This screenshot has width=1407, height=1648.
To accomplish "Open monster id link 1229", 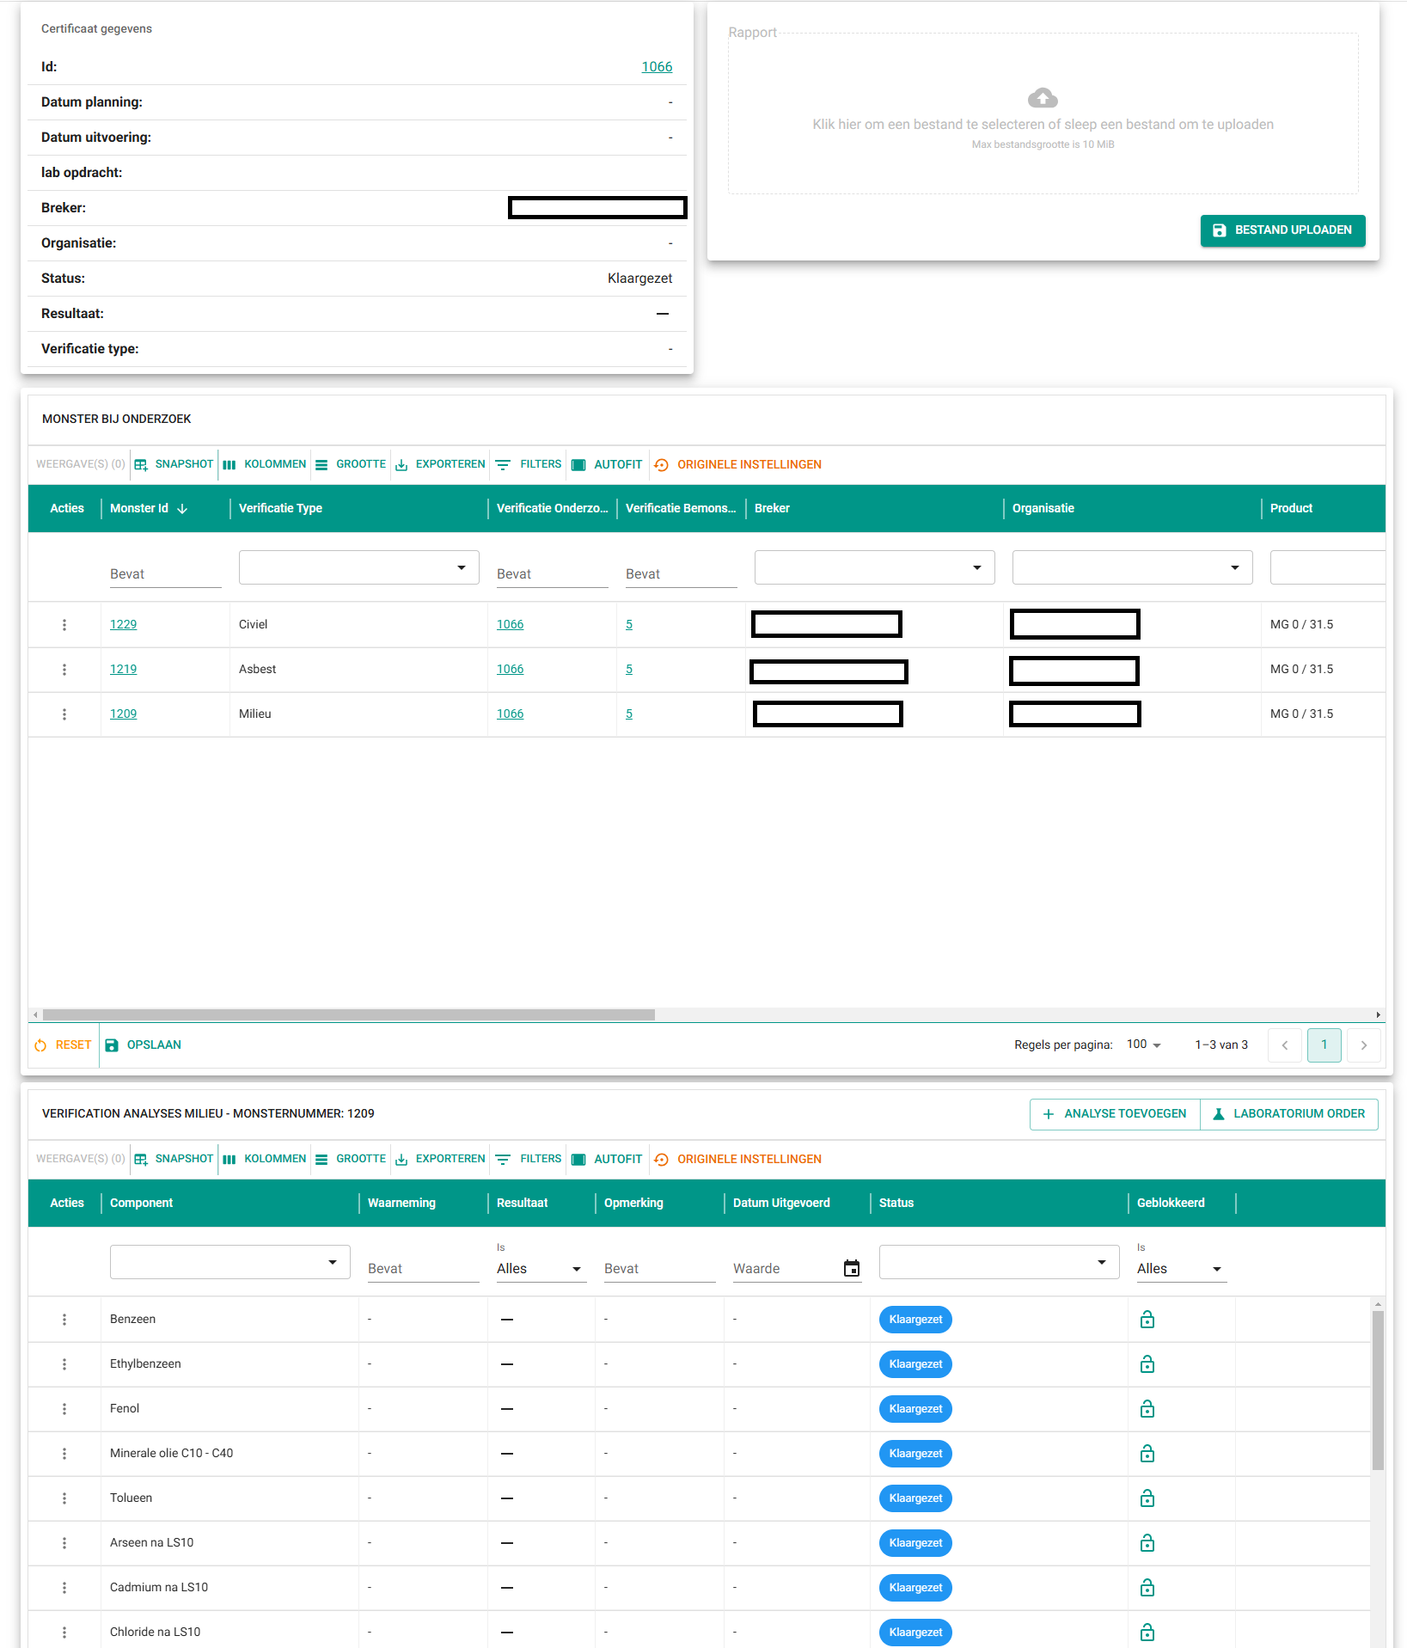I will pos(123,625).
